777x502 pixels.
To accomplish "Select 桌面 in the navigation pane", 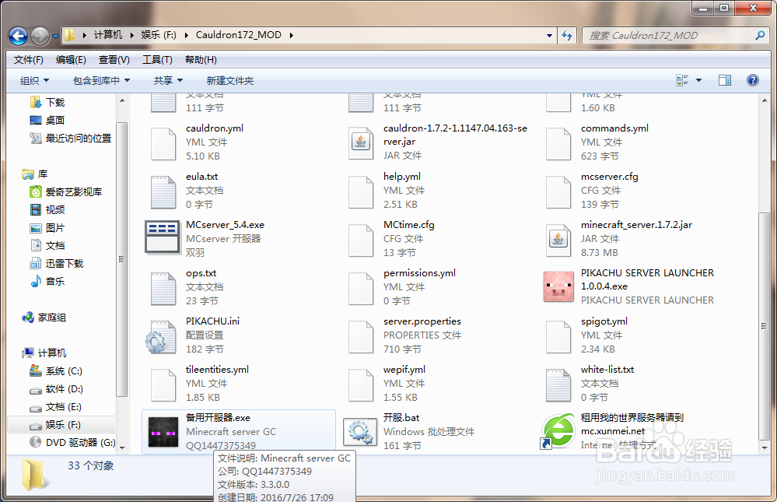I will [55, 120].
